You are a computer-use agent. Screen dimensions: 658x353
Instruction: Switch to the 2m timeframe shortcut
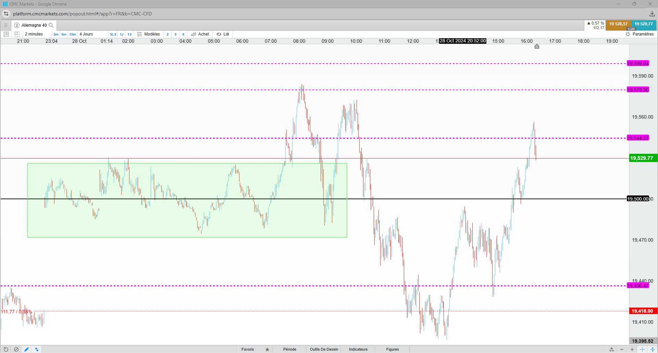pos(56,34)
